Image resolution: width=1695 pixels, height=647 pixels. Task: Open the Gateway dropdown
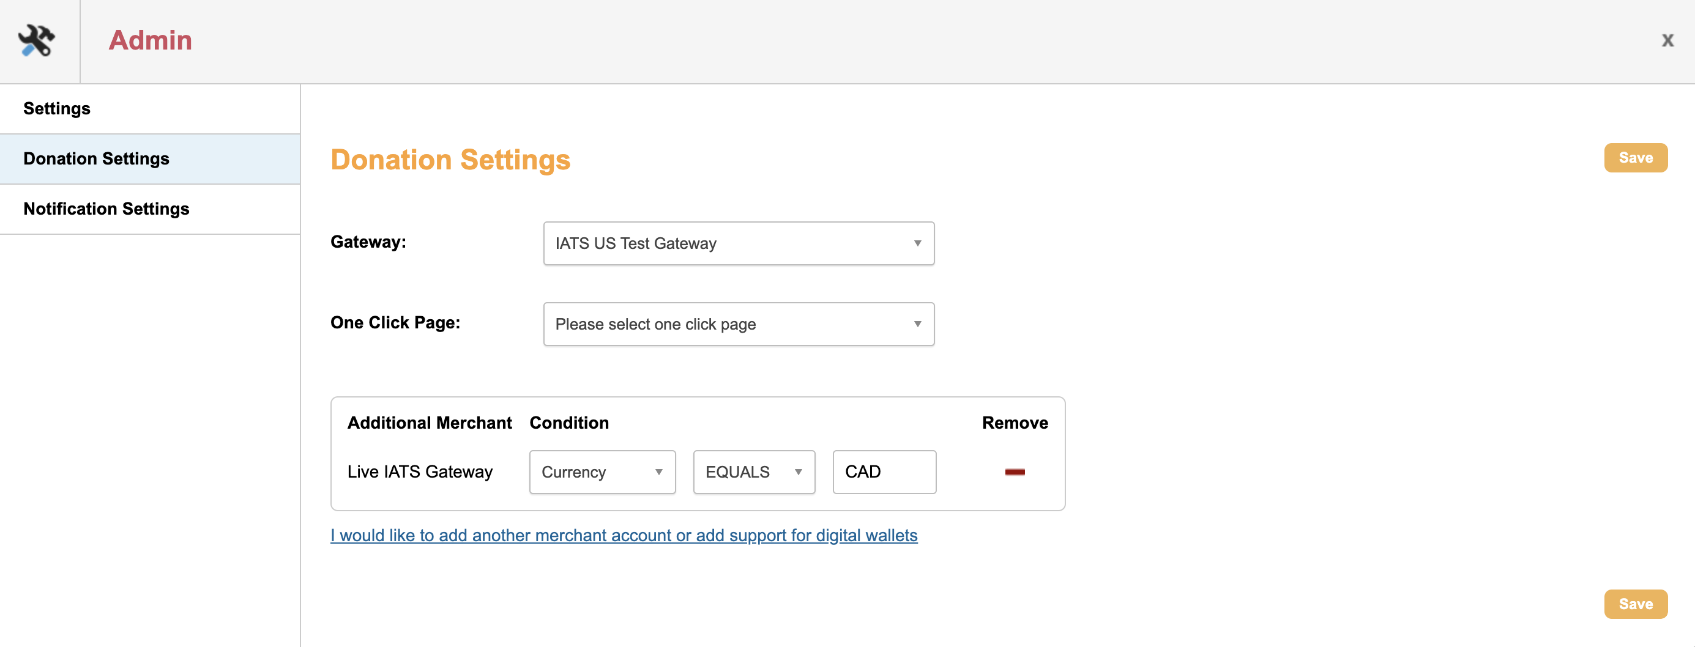[738, 243]
